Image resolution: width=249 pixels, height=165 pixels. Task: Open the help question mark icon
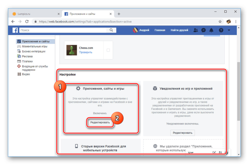pyautogui.click(x=221, y=30)
